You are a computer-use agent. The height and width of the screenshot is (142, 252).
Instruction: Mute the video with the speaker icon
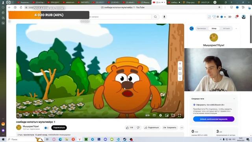(33, 115)
